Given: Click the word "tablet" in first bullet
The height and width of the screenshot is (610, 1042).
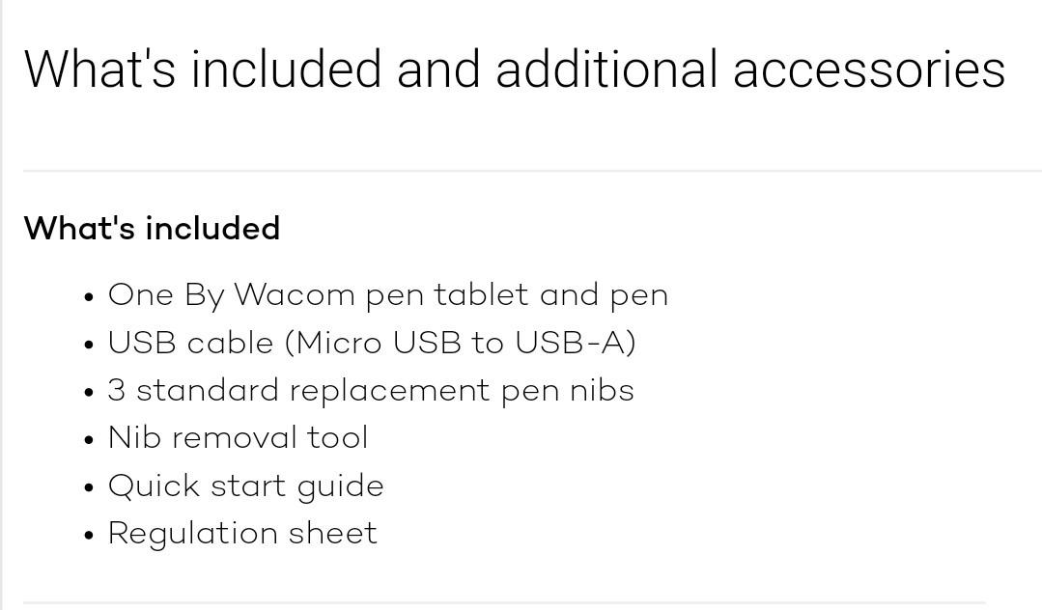Looking at the screenshot, I should click(481, 294).
